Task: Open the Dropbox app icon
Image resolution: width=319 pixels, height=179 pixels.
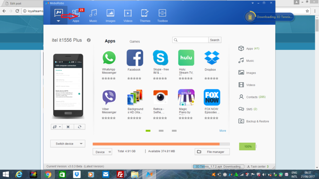Action: [212, 58]
